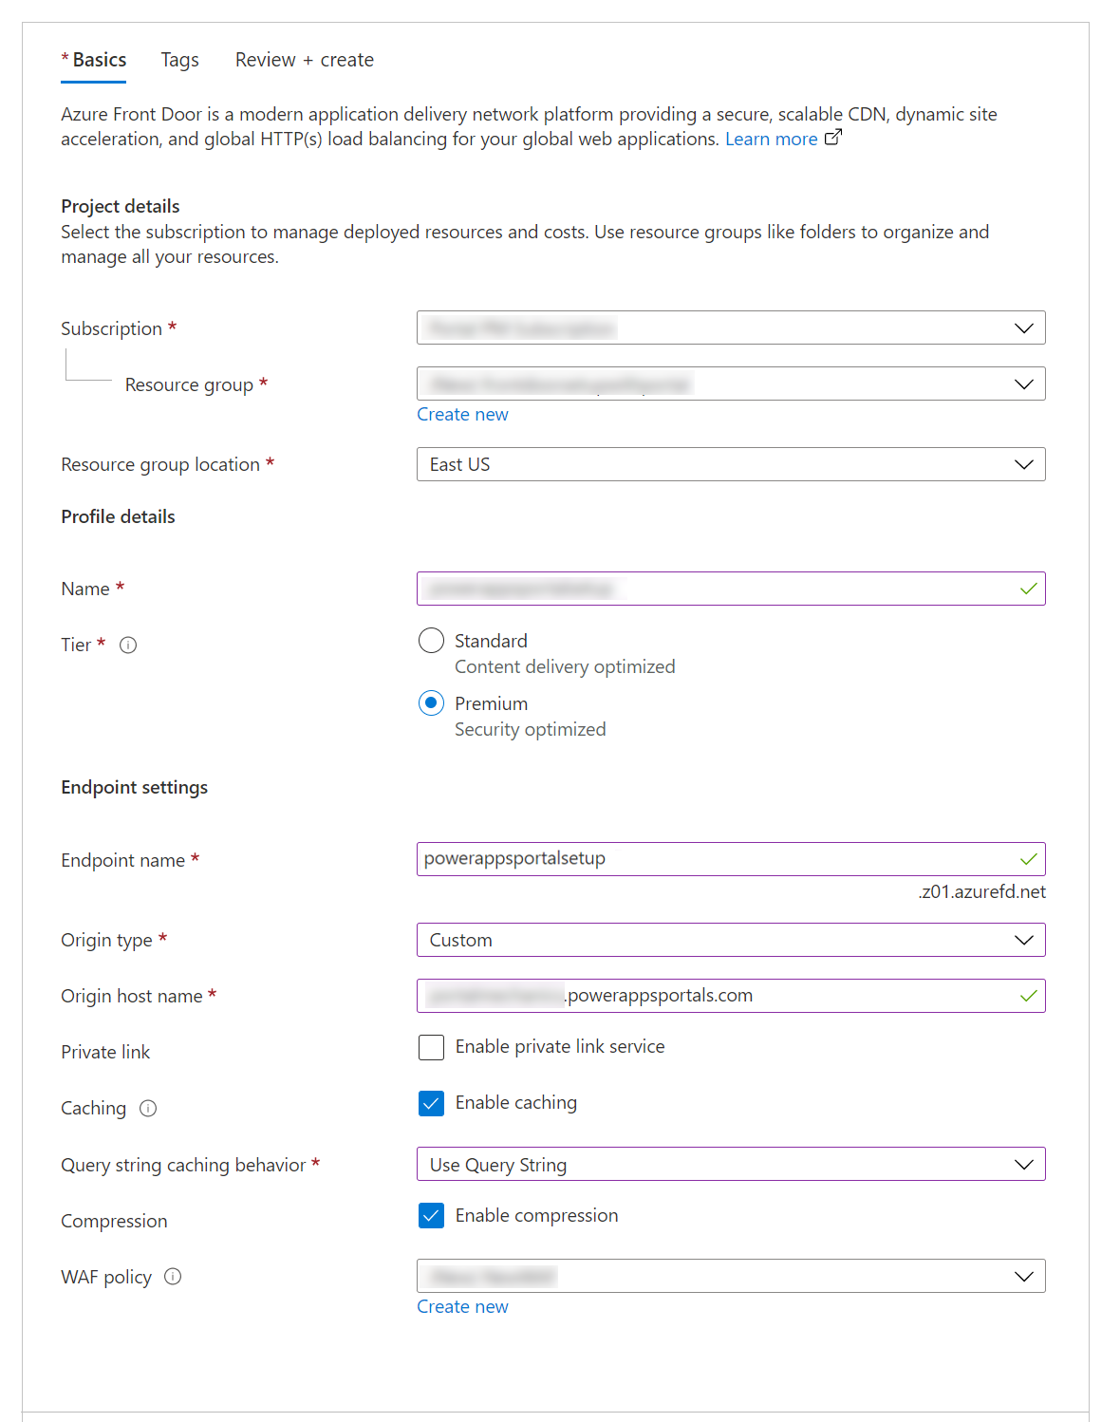Image resolution: width=1120 pixels, height=1422 pixels.
Task: Open the Origin type dropdown
Action: [1023, 940]
